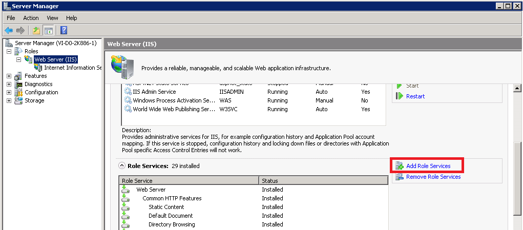This screenshot has height=230, width=523.
Task: Click the green Restart icon
Action: coord(400,96)
